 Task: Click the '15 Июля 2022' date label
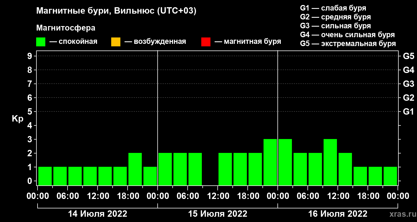click(x=218, y=214)
